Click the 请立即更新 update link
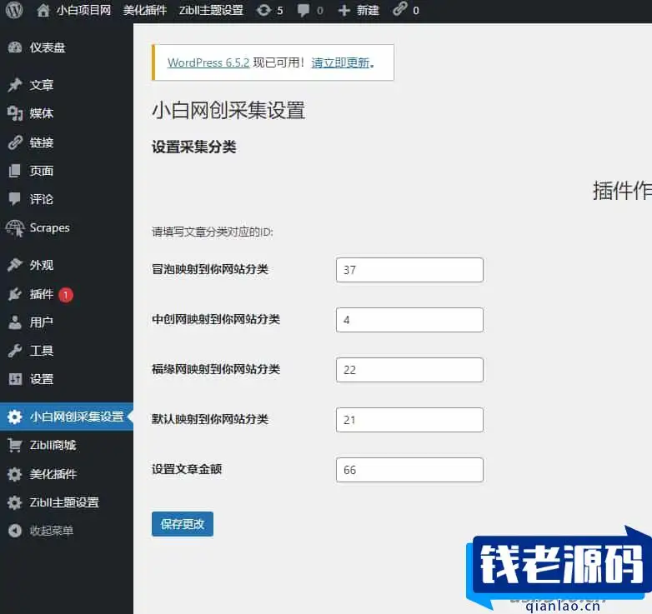The height and width of the screenshot is (614, 652). tap(340, 62)
